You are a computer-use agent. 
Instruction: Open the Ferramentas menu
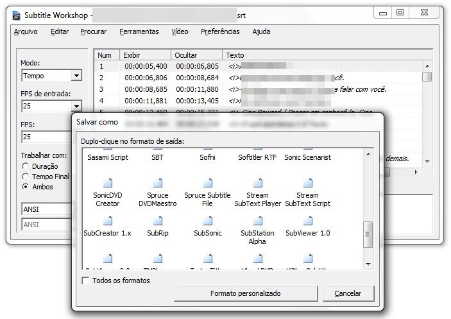coord(139,31)
